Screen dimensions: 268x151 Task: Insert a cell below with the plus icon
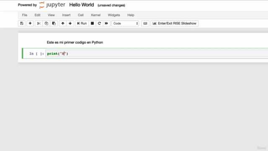[x=30, y=23]
